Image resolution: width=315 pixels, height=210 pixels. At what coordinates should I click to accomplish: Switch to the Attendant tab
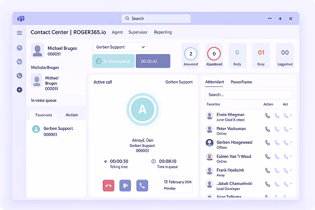(214, 82)
